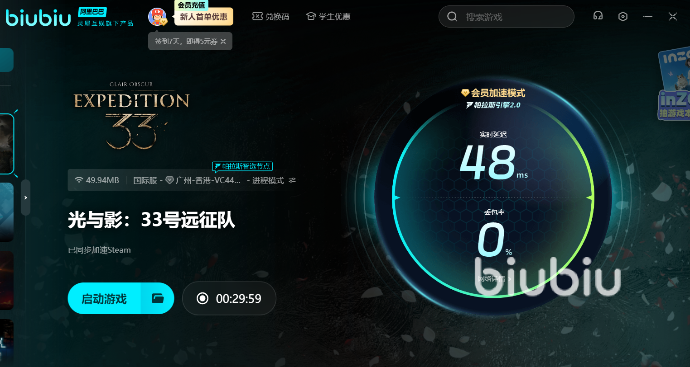Click the search magnifier icon
This screenshot has height=367, width=690.
[x=452, y=17]
